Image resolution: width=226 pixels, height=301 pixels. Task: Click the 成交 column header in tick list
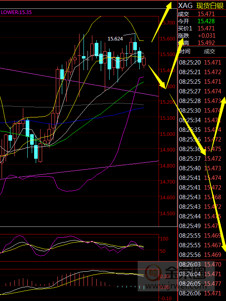click(x=210, y=51)
